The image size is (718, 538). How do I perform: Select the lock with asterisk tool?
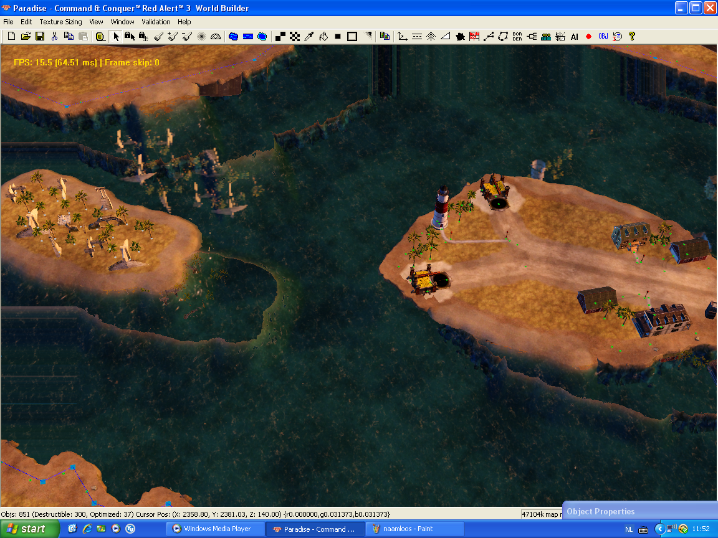click(x=144, y=36)
